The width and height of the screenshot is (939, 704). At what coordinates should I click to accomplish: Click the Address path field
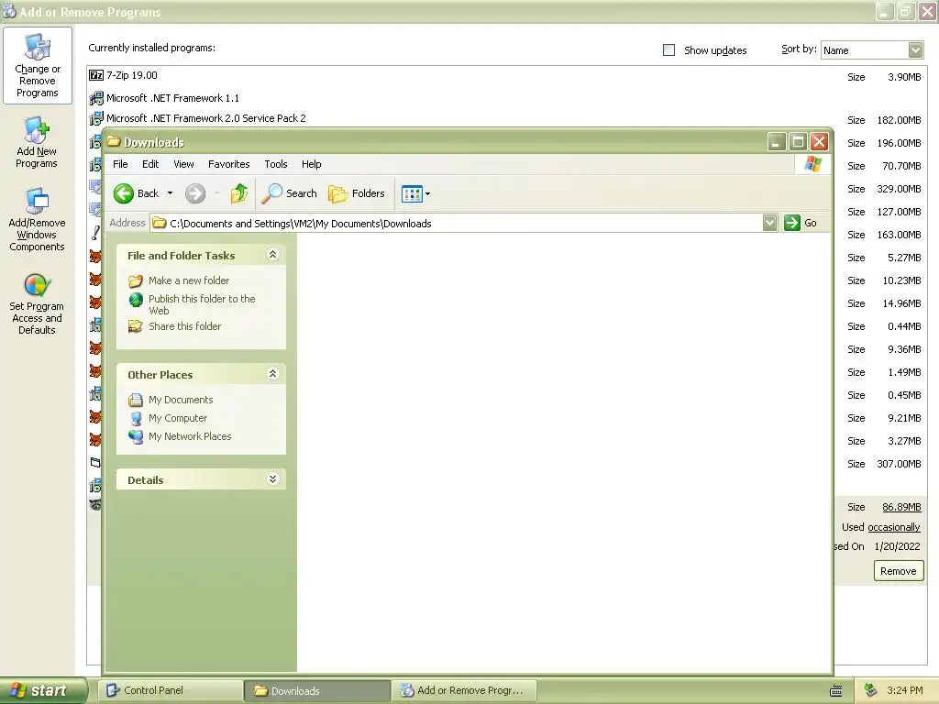[457, 224]
